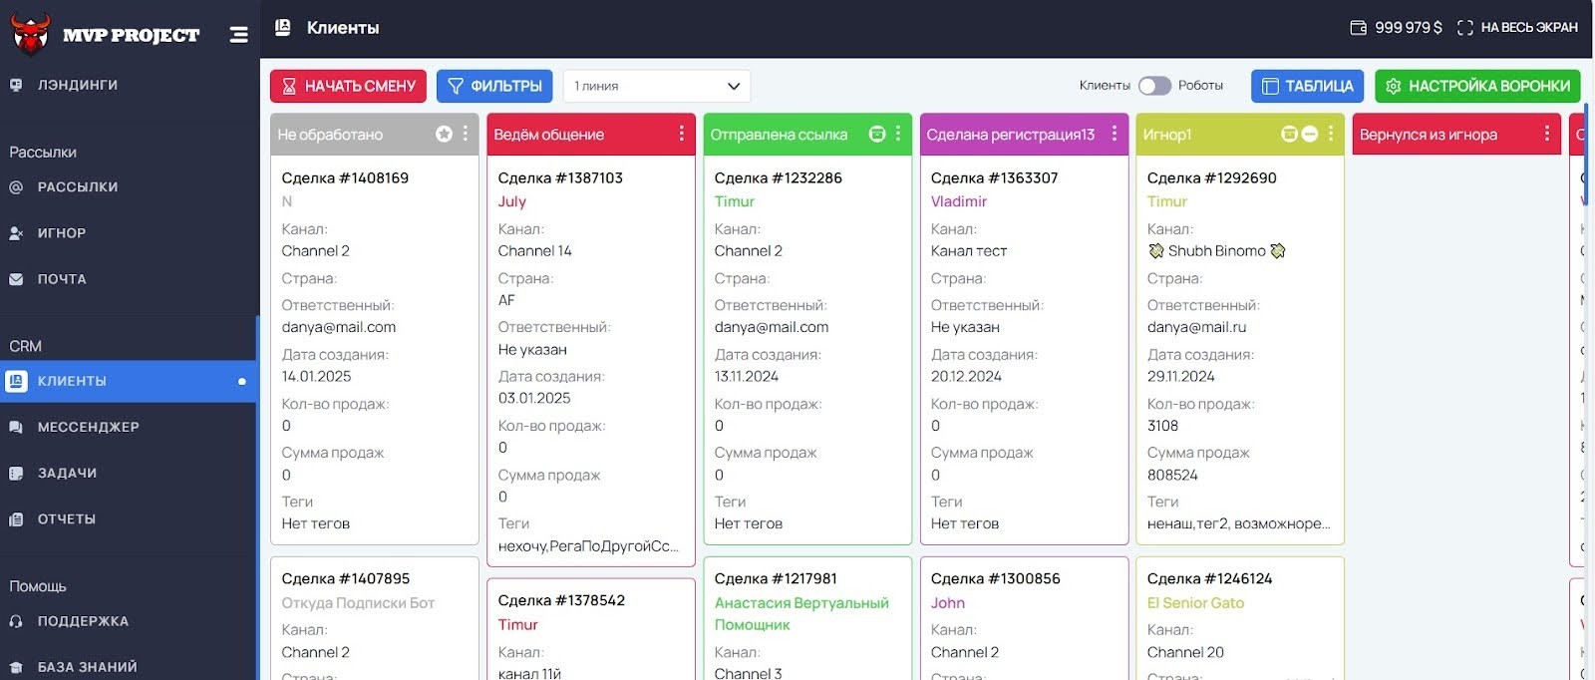Switch to fullscreen with НА ВЕСЬ ЭКРАН
This screenshot has height=680, width=1595.
1517,28
